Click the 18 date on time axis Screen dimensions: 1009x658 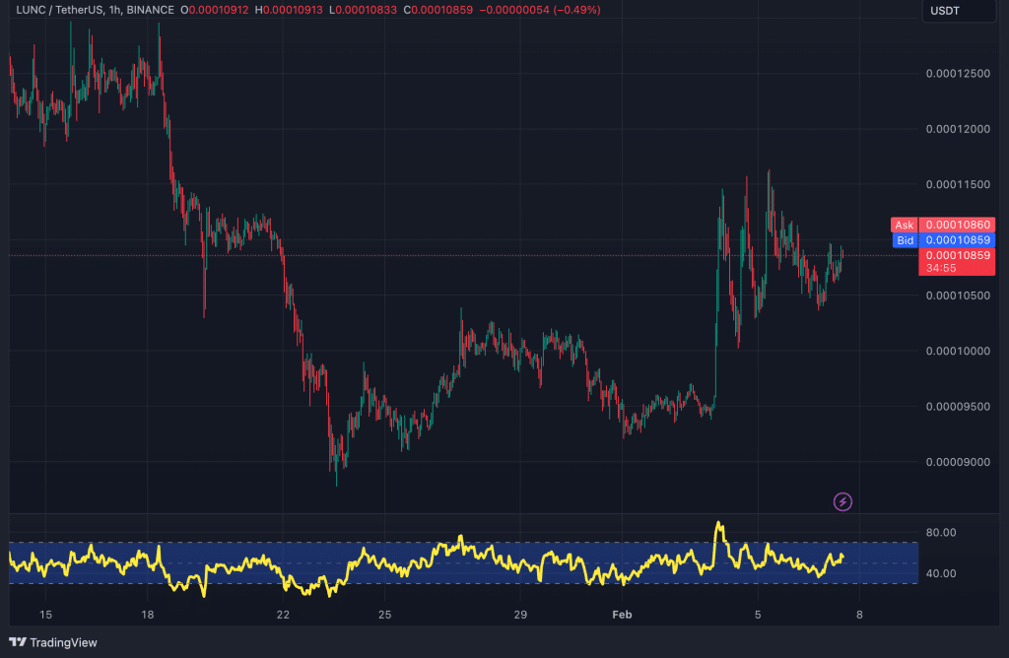click(x=148, y=615)
